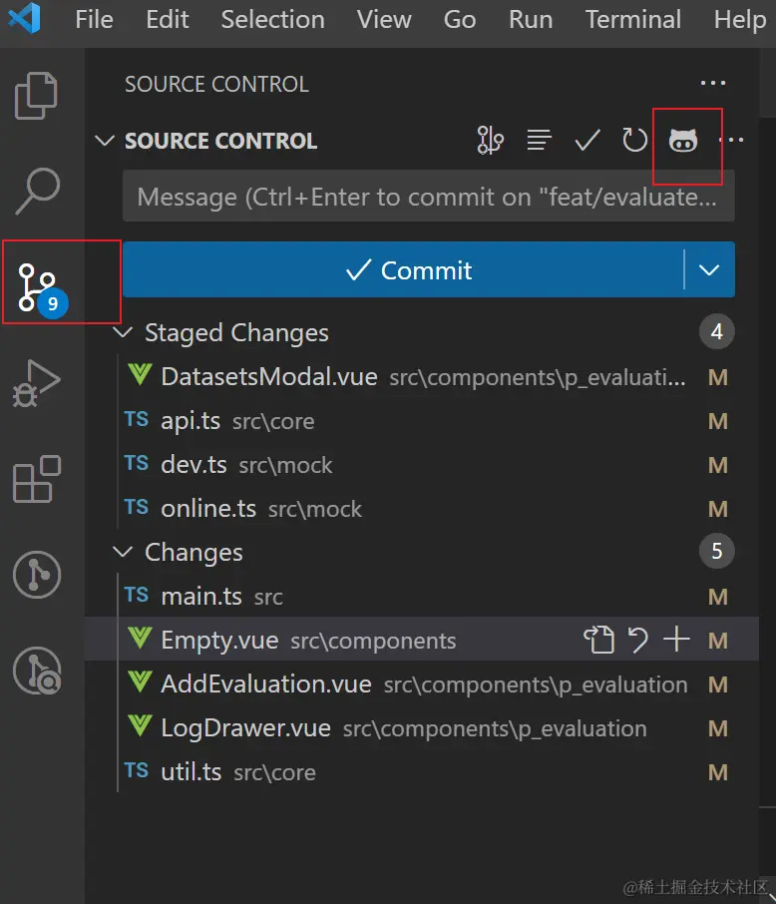Viewport: 776px width, 904px height.
Task: Click the view as tree/list icon
Action: coord(540,141)
